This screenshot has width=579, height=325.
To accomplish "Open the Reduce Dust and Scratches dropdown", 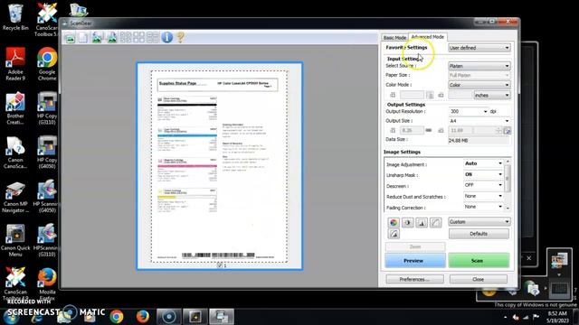I will (x=483, y=196).
